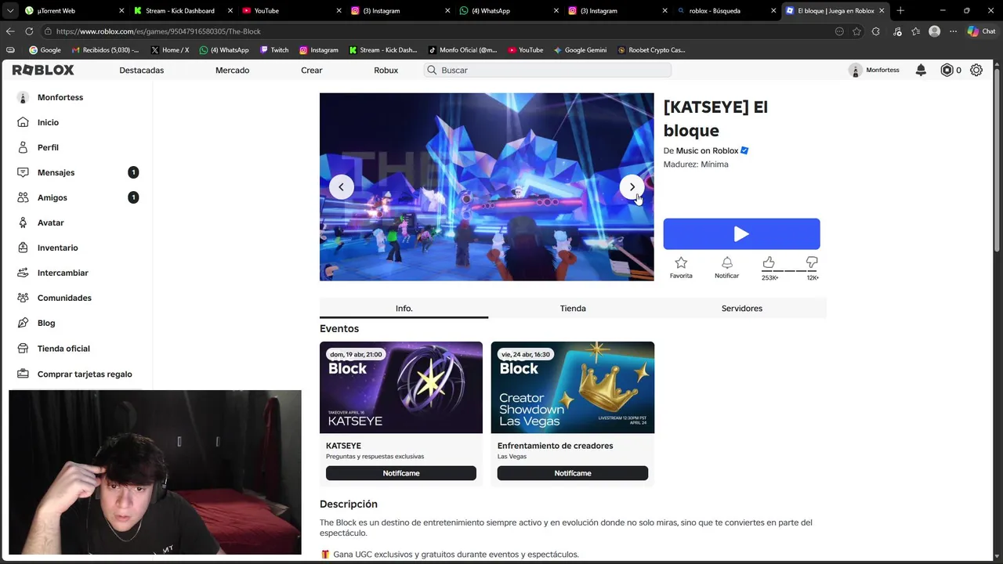Click the Roblox logo in header
Image resolution: width=1003 pixels, height=564 pixels.
(43, 70)
